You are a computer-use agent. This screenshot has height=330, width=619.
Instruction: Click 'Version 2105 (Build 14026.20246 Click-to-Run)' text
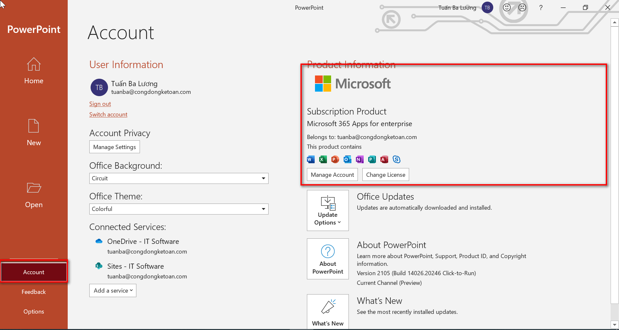pos(416,273)
